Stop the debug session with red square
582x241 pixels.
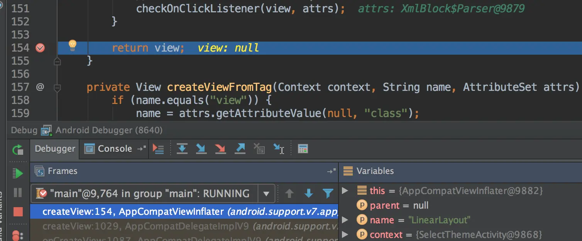click(x=18, y=211)
